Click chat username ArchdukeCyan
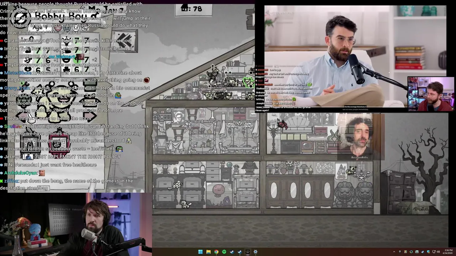The height and width of the screenshot is (256, 456). point(21,173)
